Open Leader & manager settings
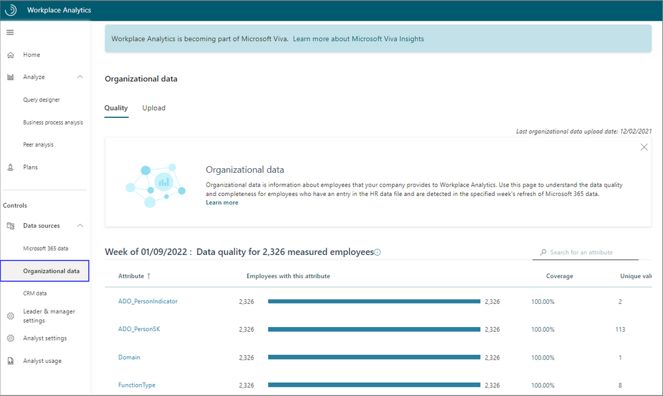Viewport: 663px width, 396px height. [x=49, y=316]
